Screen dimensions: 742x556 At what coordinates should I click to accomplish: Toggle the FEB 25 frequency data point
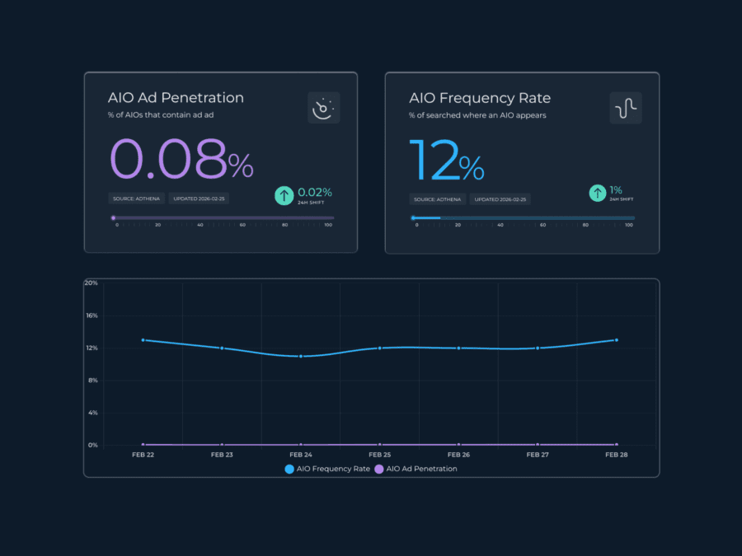pos(379,348)
